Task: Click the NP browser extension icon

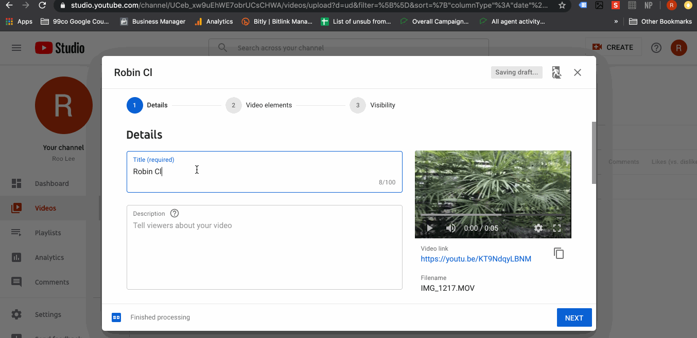Action: pyautogui.click(x=649, y=6)
